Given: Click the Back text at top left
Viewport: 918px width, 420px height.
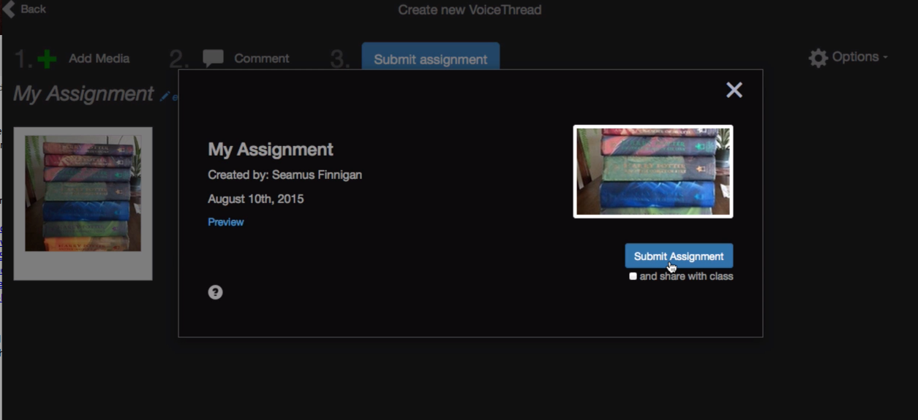Looking at the screenshot, I should pos(33,9).
